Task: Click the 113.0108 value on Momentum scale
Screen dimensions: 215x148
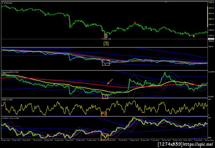Action: coord(211,71)
